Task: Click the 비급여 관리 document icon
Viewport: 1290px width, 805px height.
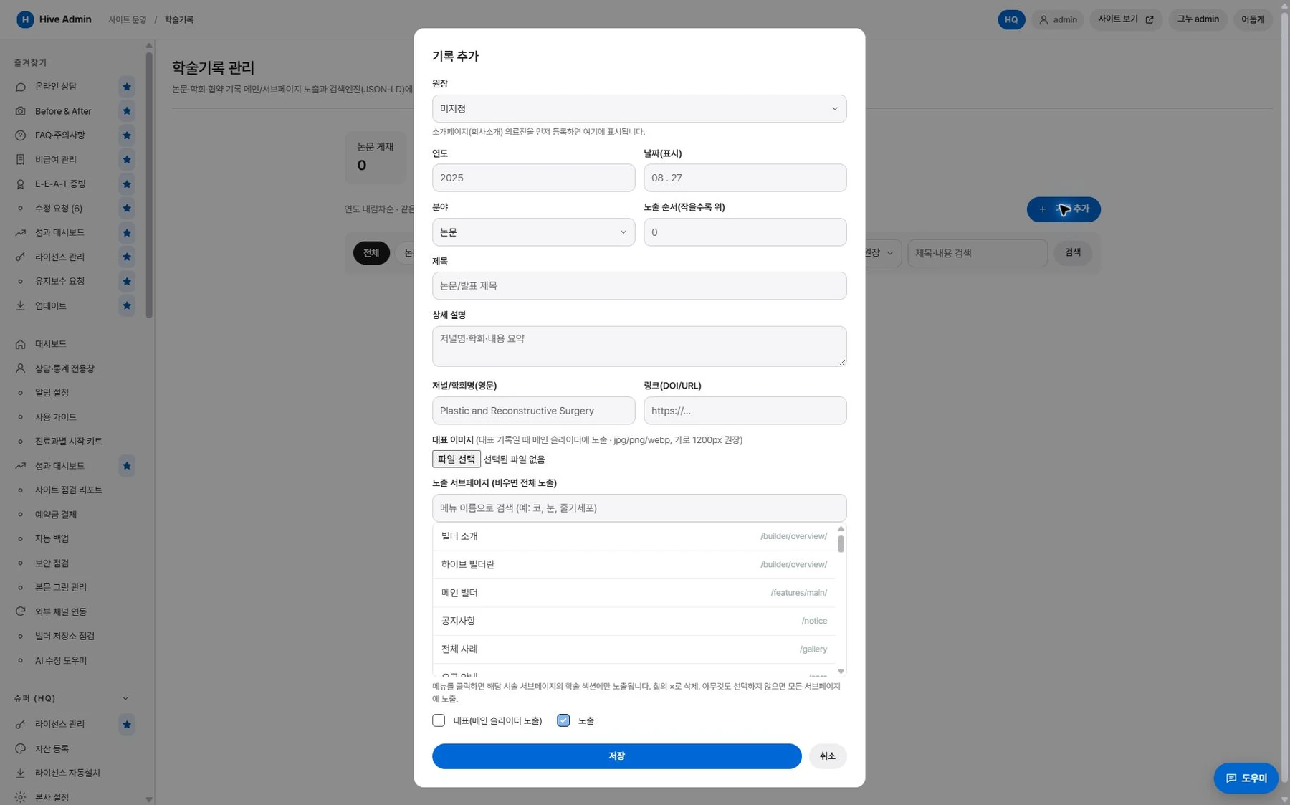Action: 21,160
